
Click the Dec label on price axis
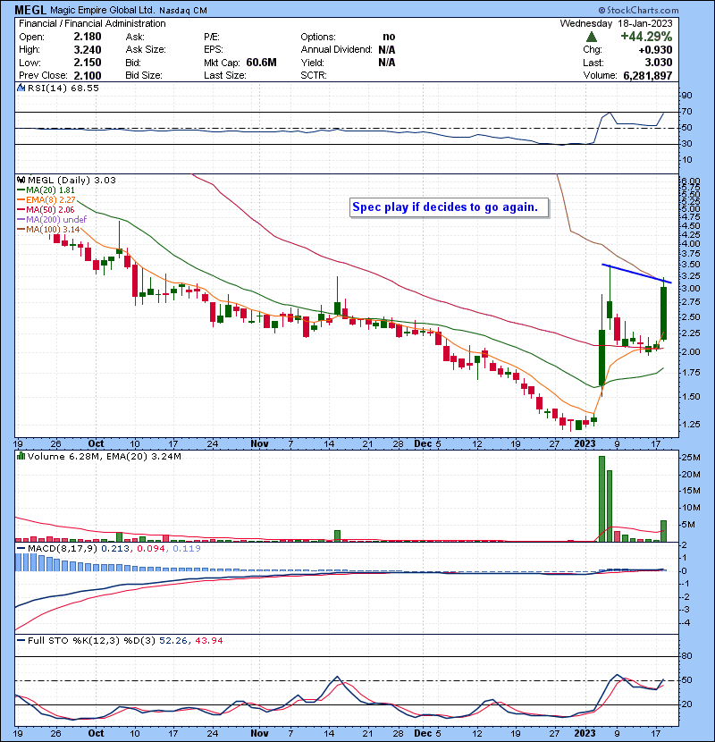[x=423, y=444]
